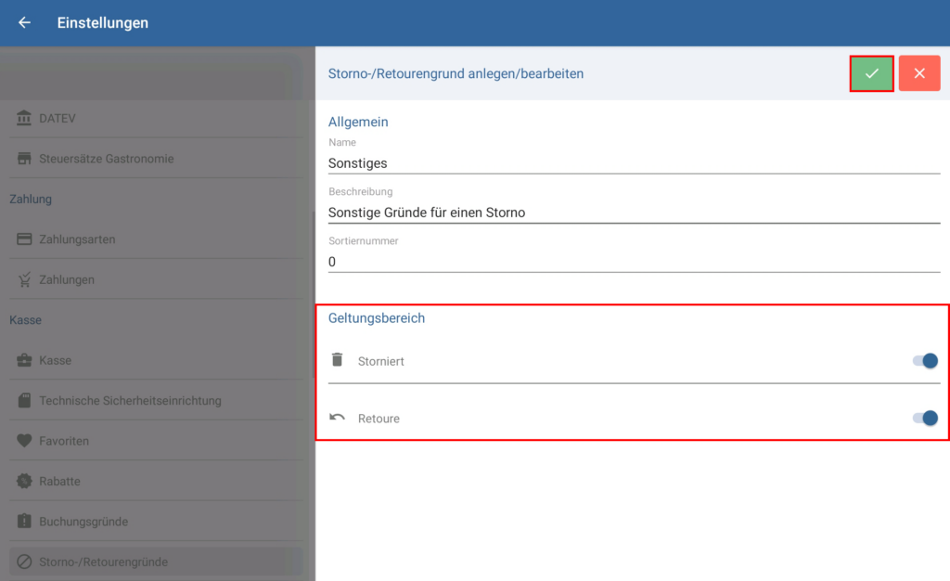Click the DATEV bank icon

pos(24,119)
